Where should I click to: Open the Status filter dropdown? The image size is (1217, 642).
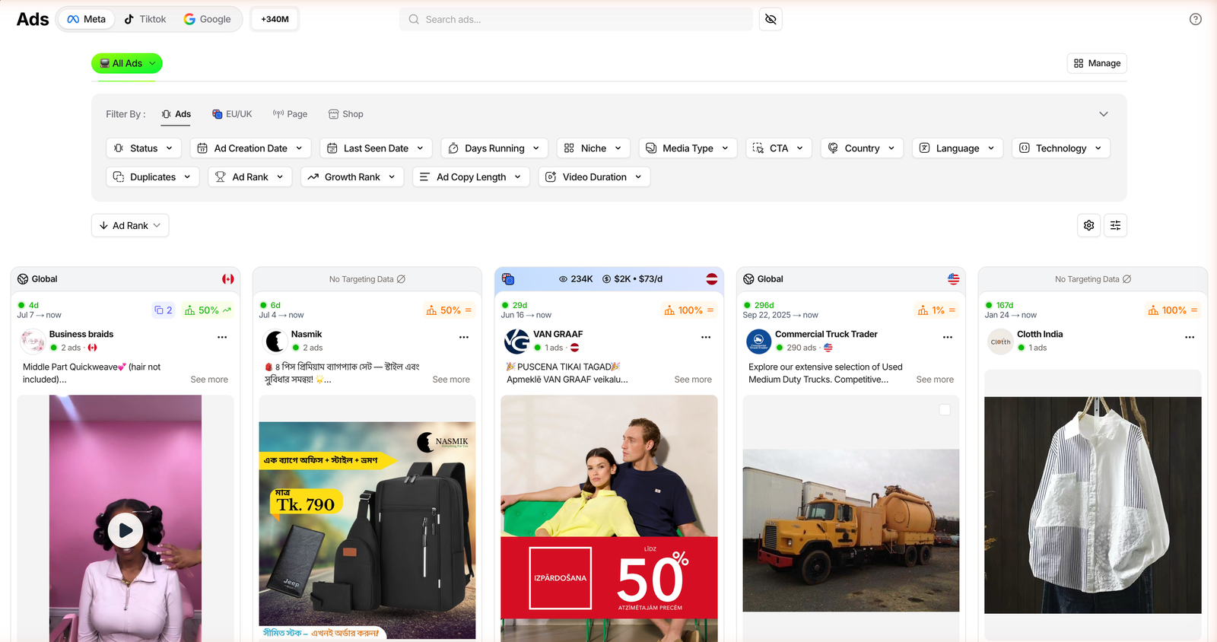(144, 148)
